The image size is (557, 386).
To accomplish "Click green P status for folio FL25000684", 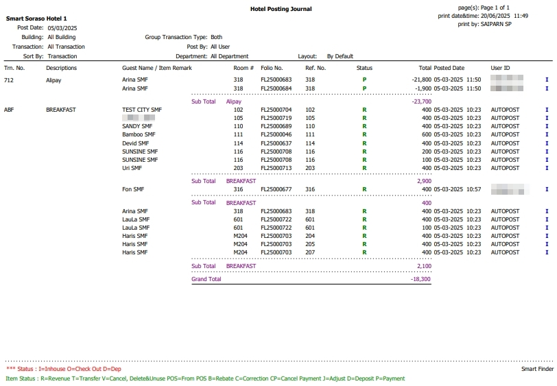I will point(364,88).
